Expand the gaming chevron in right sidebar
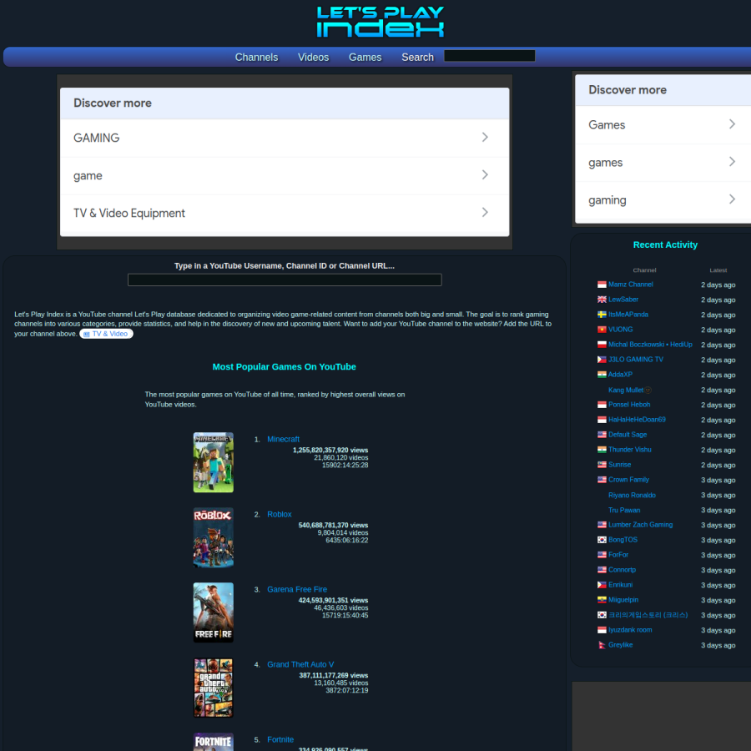The width and height of the screenshot is (751, 751). pos(732,199)
